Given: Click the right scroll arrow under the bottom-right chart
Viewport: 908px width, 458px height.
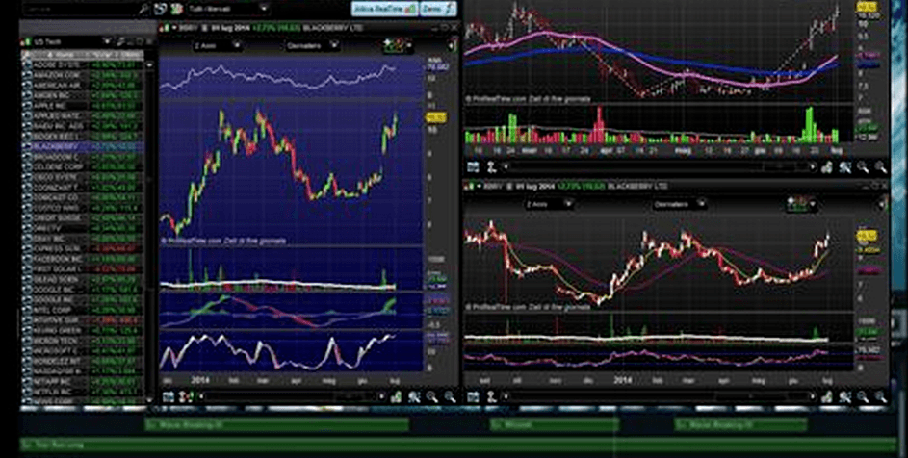Looking at the screenshot, I should [813, 396].
